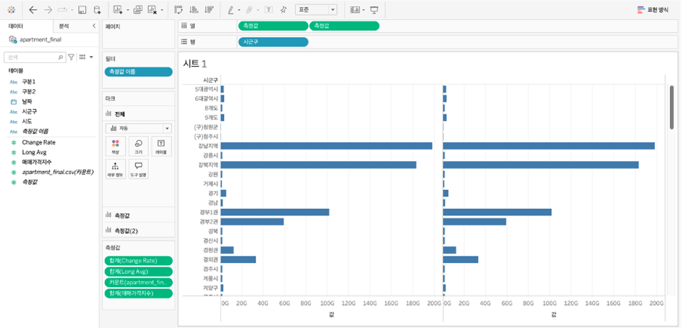Add a new data source from toolbar
Image resolution: width=682 pixels, height=328 pixels.
pyautogui.click(x=97, y=10)
